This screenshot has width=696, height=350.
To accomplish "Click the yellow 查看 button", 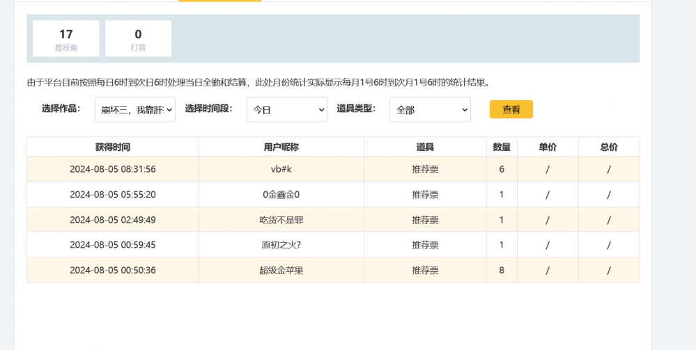I will click(511, 109).
